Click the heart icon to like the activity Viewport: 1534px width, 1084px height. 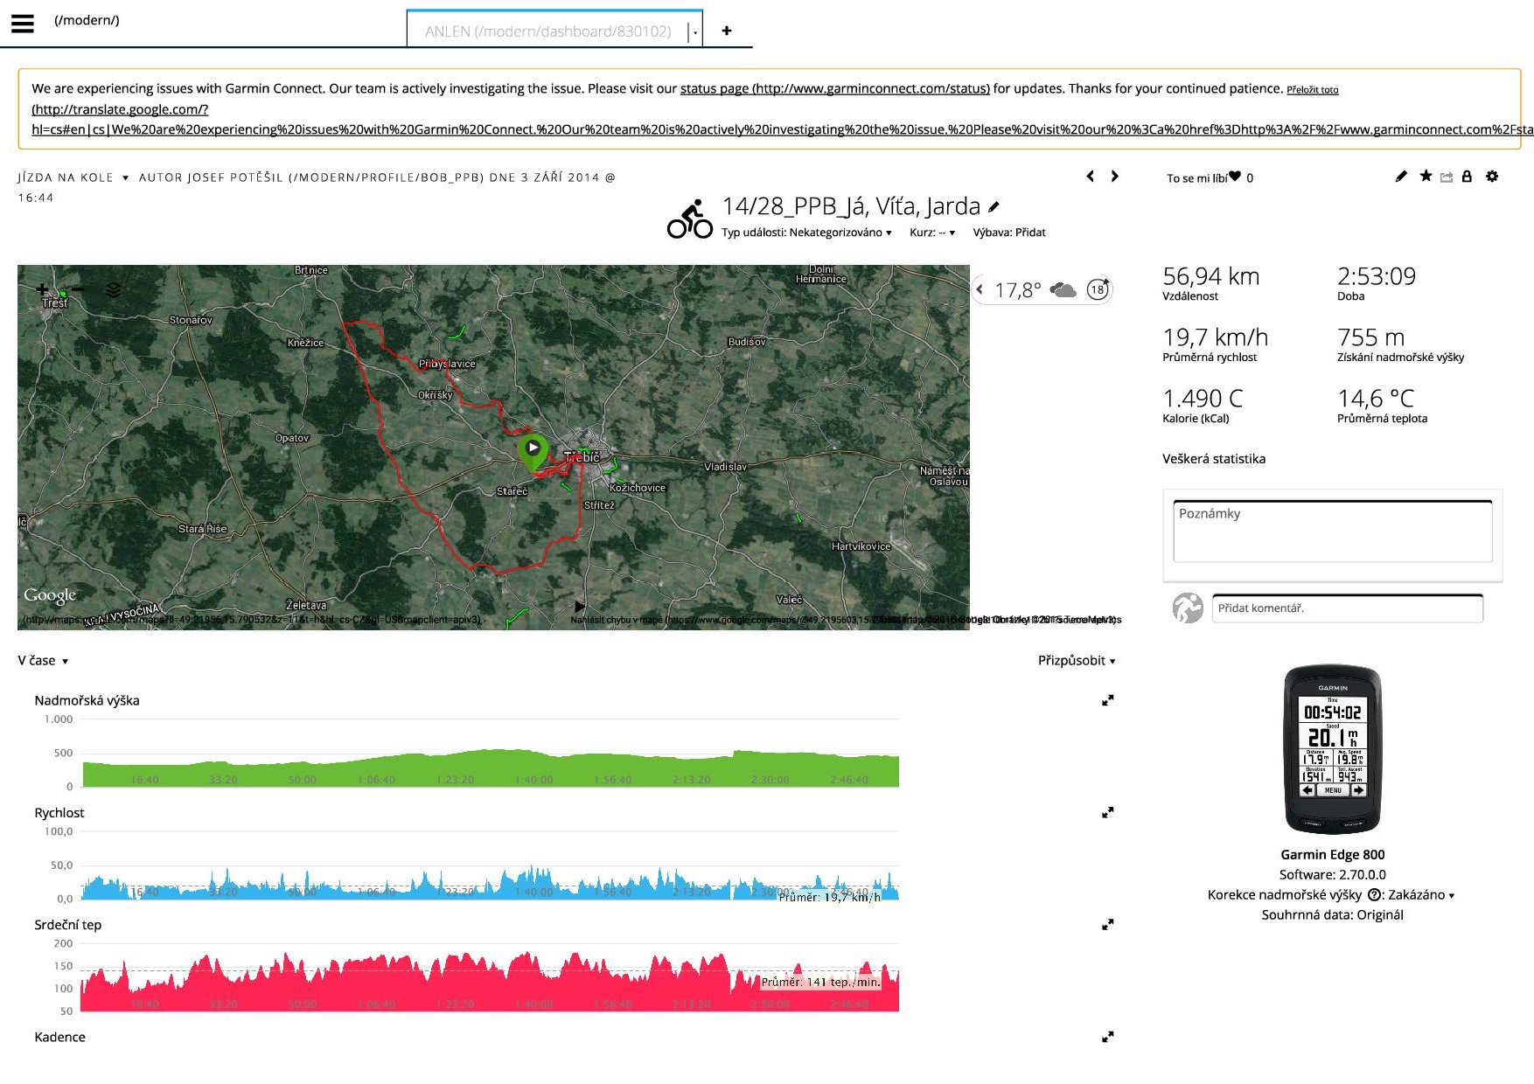pos(1235,177)
